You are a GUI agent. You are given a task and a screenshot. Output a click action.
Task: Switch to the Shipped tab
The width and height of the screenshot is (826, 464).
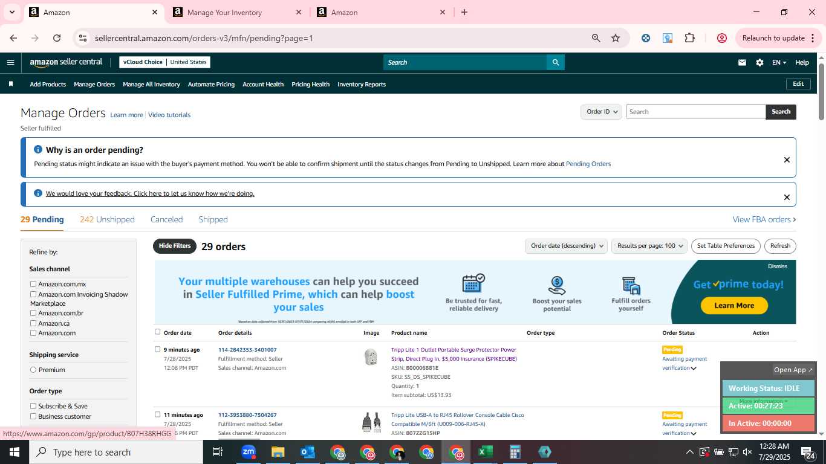point(213,219)
